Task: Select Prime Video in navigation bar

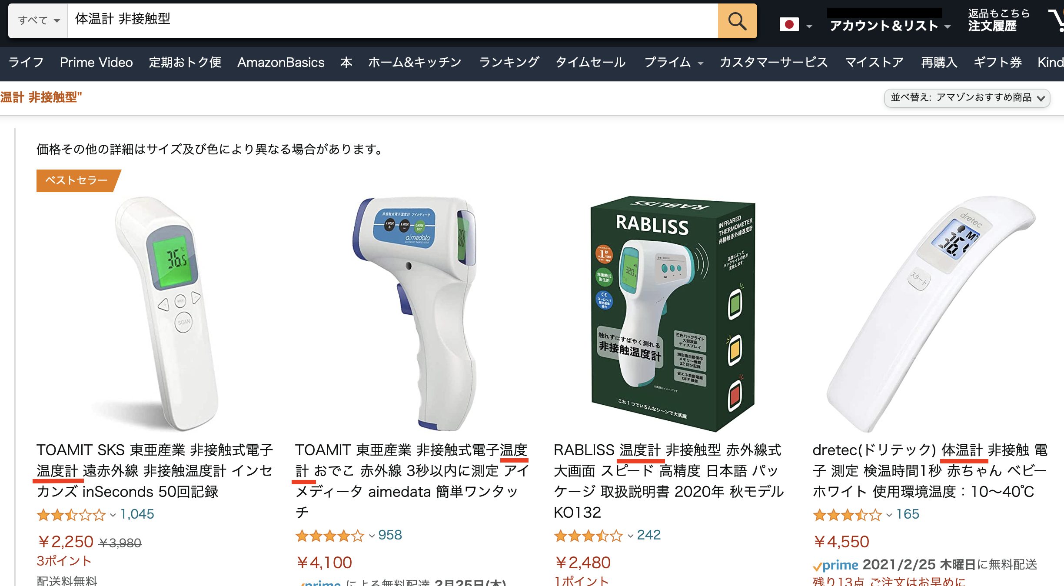Action: [x=96, y=63]
